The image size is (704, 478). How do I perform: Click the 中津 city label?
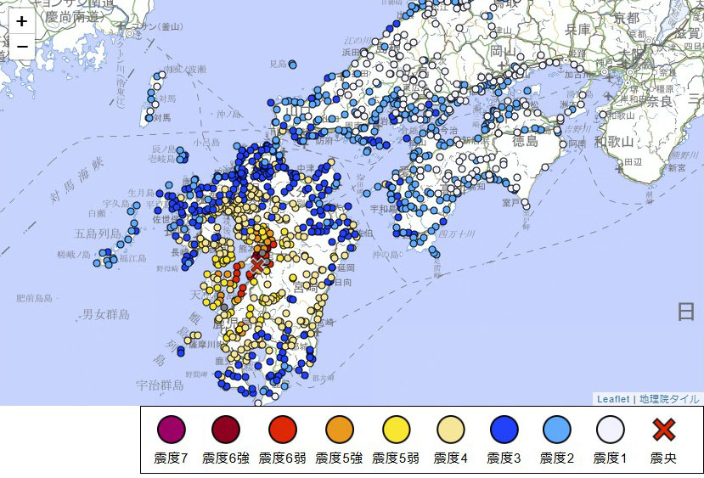point(306,168)
